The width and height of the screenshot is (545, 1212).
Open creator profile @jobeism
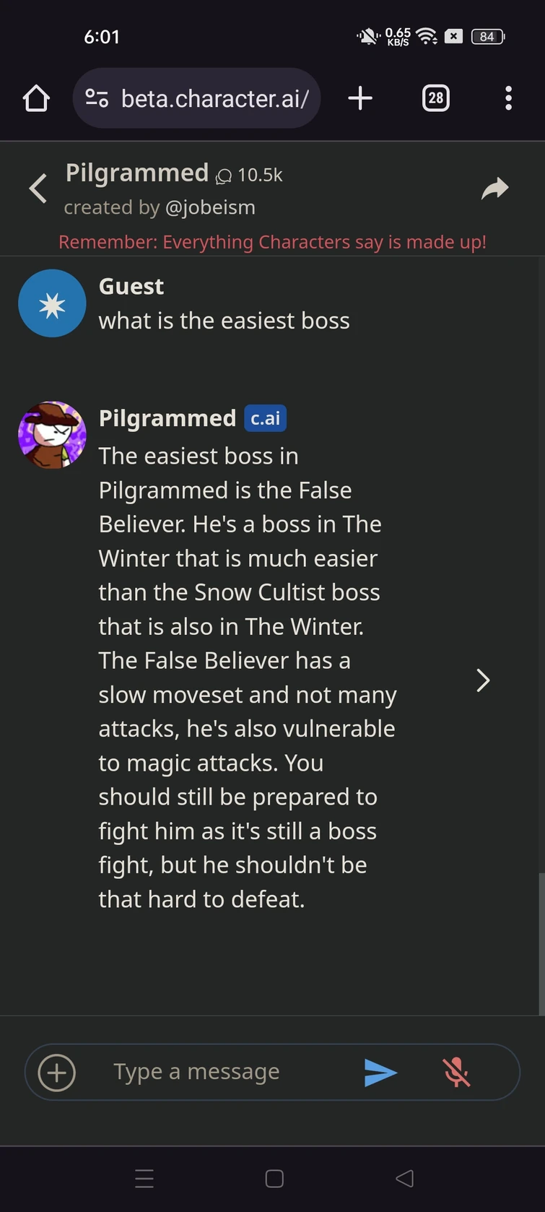click(x=210, y=207)
